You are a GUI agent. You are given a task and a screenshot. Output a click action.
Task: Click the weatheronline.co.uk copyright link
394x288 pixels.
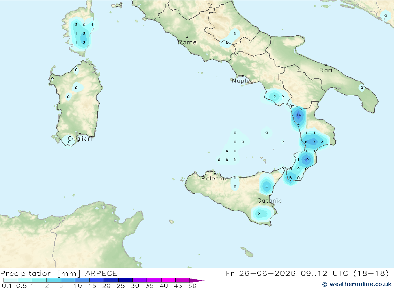click(357, 284)
